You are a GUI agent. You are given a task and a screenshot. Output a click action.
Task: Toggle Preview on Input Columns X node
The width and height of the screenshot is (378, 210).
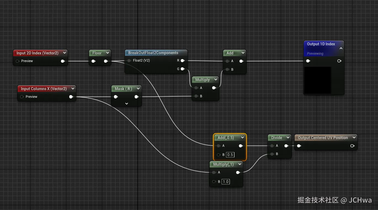22,97
